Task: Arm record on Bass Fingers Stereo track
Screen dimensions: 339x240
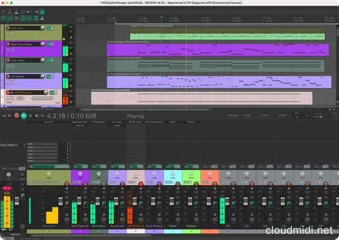Action: point(8,44)
